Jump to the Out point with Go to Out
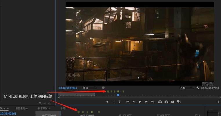The image size is (221, 116). [x=152, y=101]
